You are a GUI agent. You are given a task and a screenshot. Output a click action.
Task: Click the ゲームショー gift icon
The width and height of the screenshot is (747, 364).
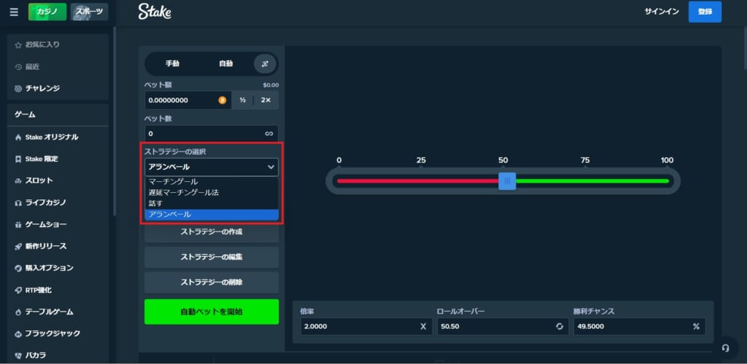18,225
